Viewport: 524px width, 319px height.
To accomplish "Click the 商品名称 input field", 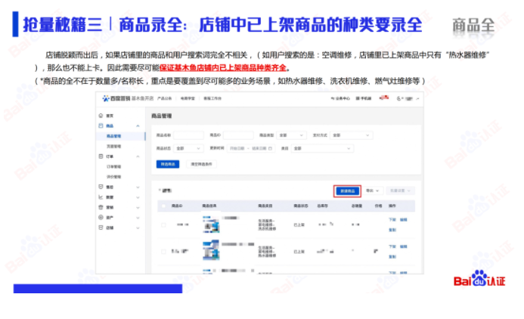I will pos(188,135).
